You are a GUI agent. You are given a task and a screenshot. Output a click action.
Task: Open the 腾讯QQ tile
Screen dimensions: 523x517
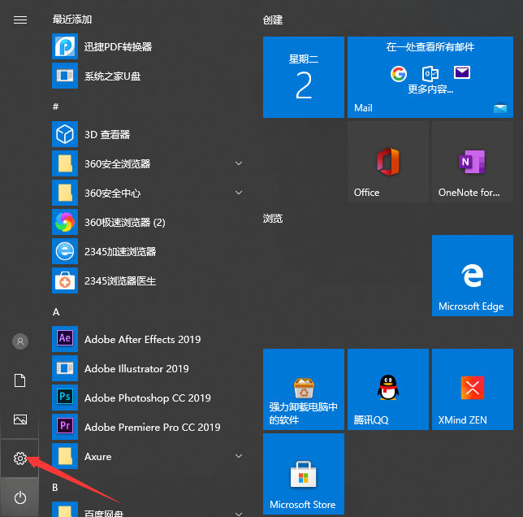pyautogui.click(x=387, y=389)
